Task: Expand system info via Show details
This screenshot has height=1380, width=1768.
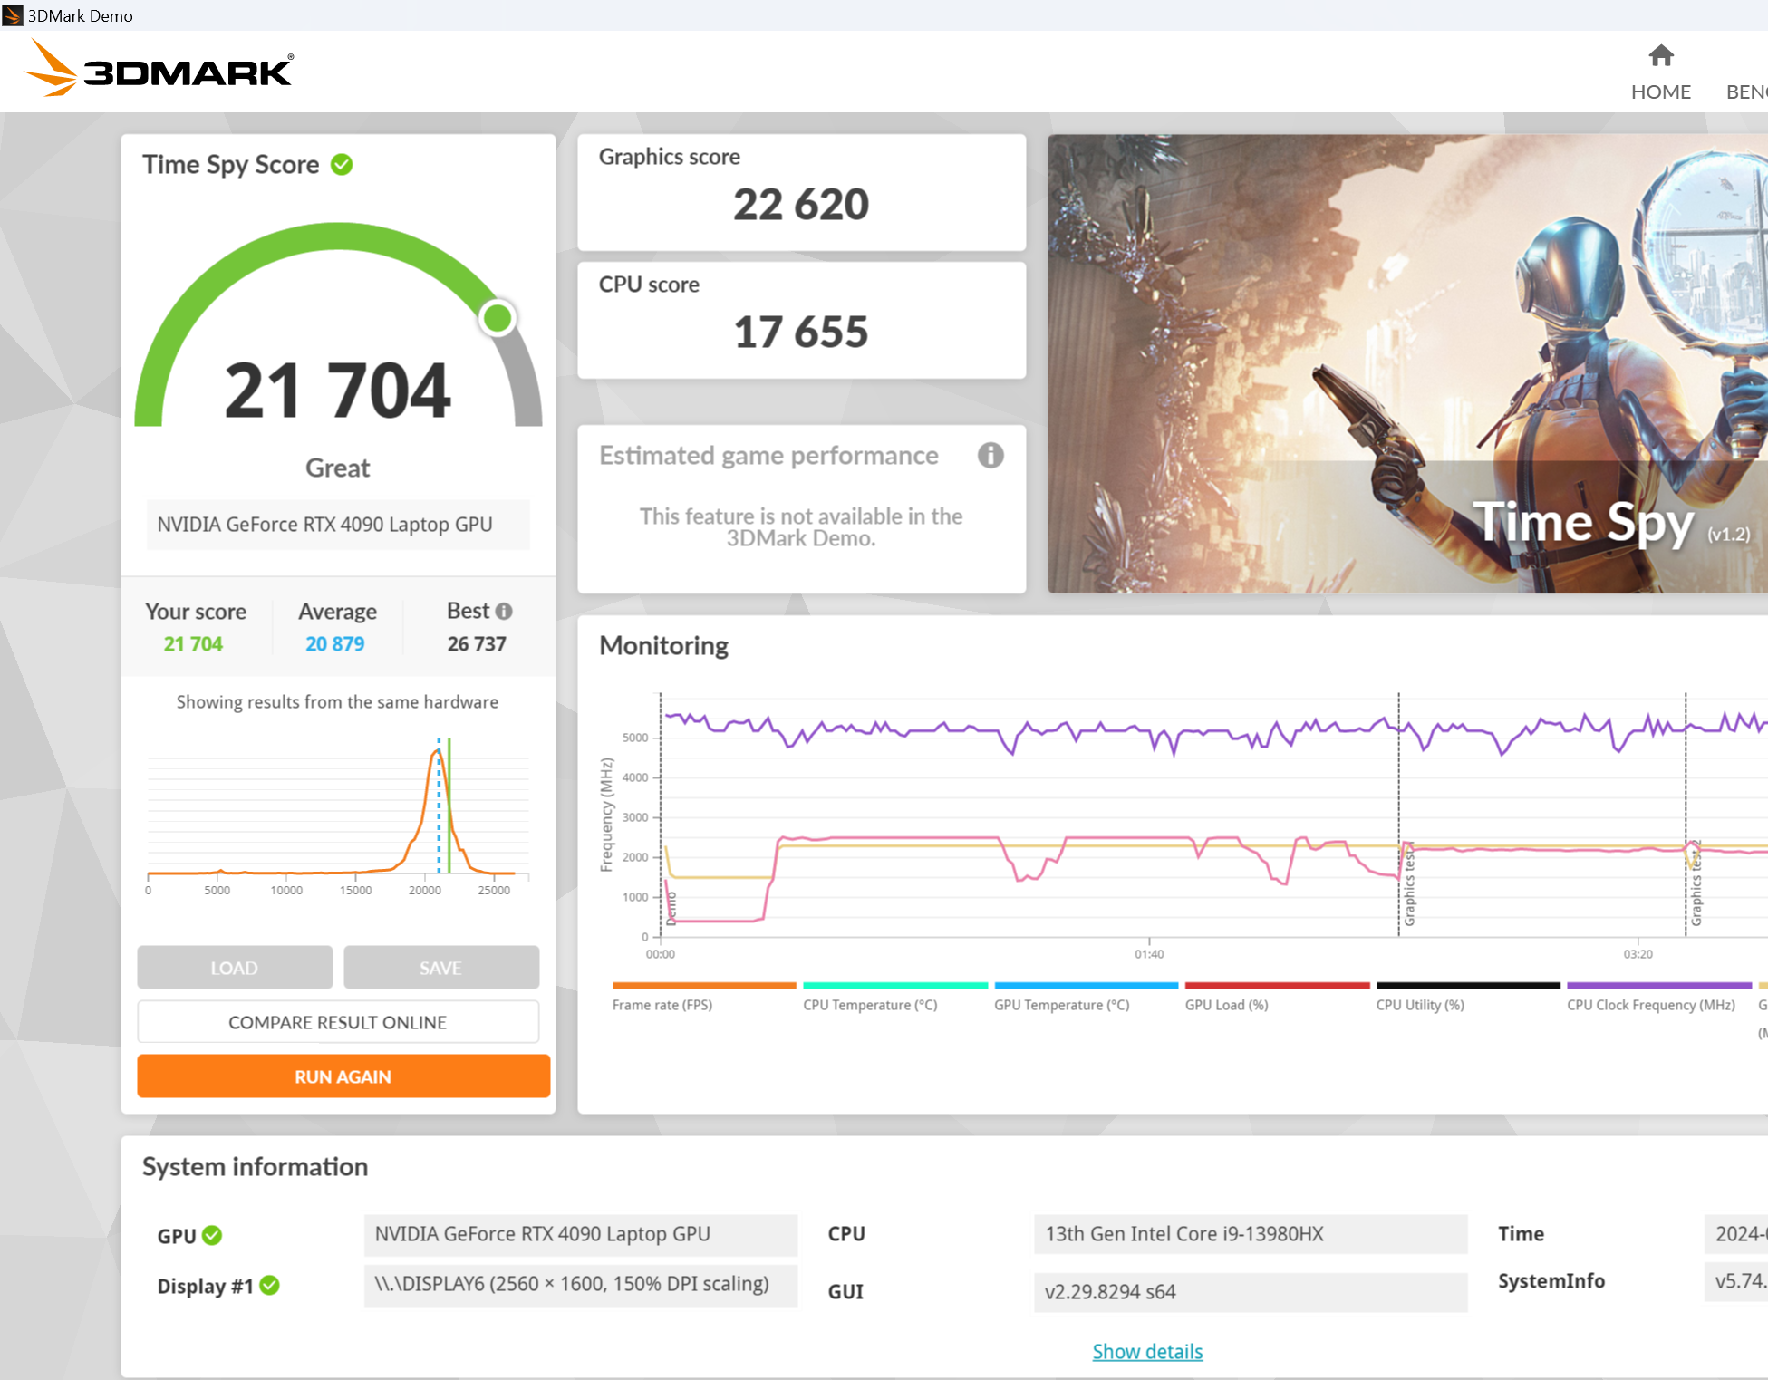Action: click(x=1146, y=1351)
